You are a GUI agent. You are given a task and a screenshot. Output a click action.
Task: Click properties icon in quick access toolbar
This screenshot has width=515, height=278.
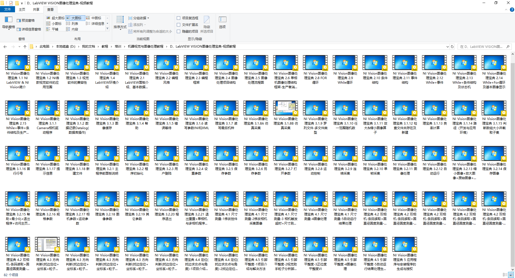click(11, 3)
